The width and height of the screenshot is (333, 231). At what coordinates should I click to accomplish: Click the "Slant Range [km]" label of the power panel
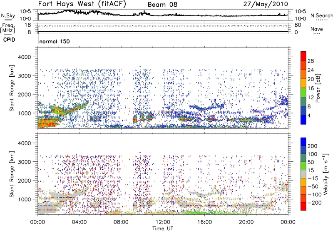click(x=12, y=88)
